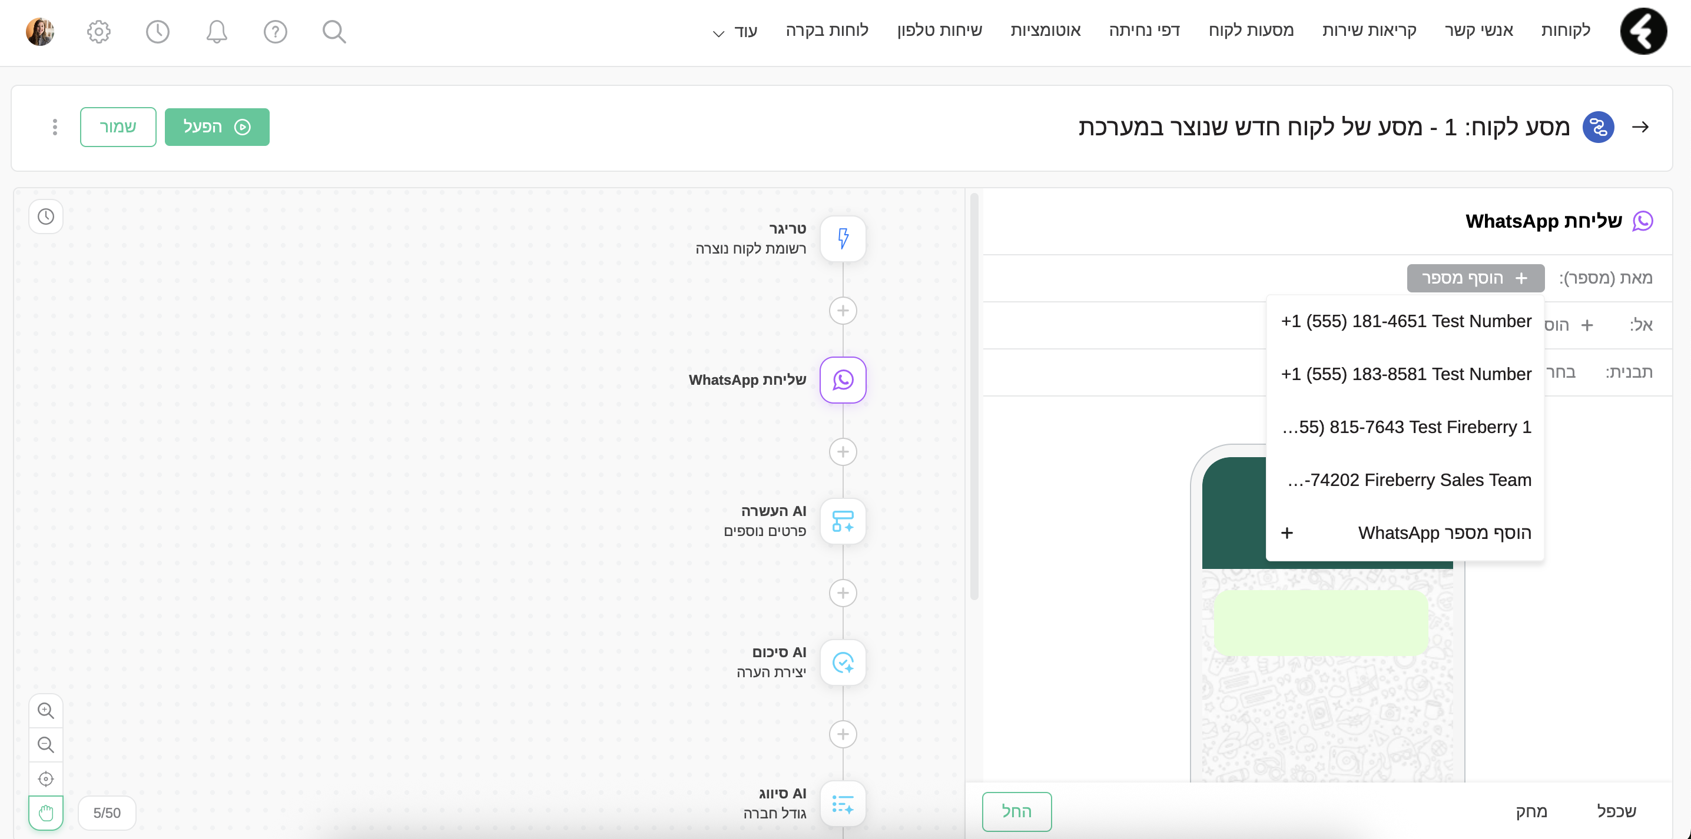This screenshot has width=1691, height=839.
Task: Select the trigger lightning node
Action: click(843, 238)
